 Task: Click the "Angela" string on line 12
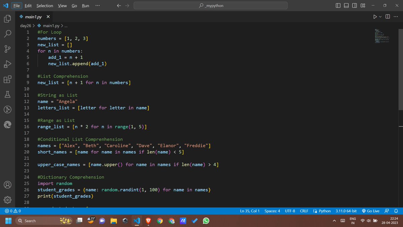[x=67, y=101]
